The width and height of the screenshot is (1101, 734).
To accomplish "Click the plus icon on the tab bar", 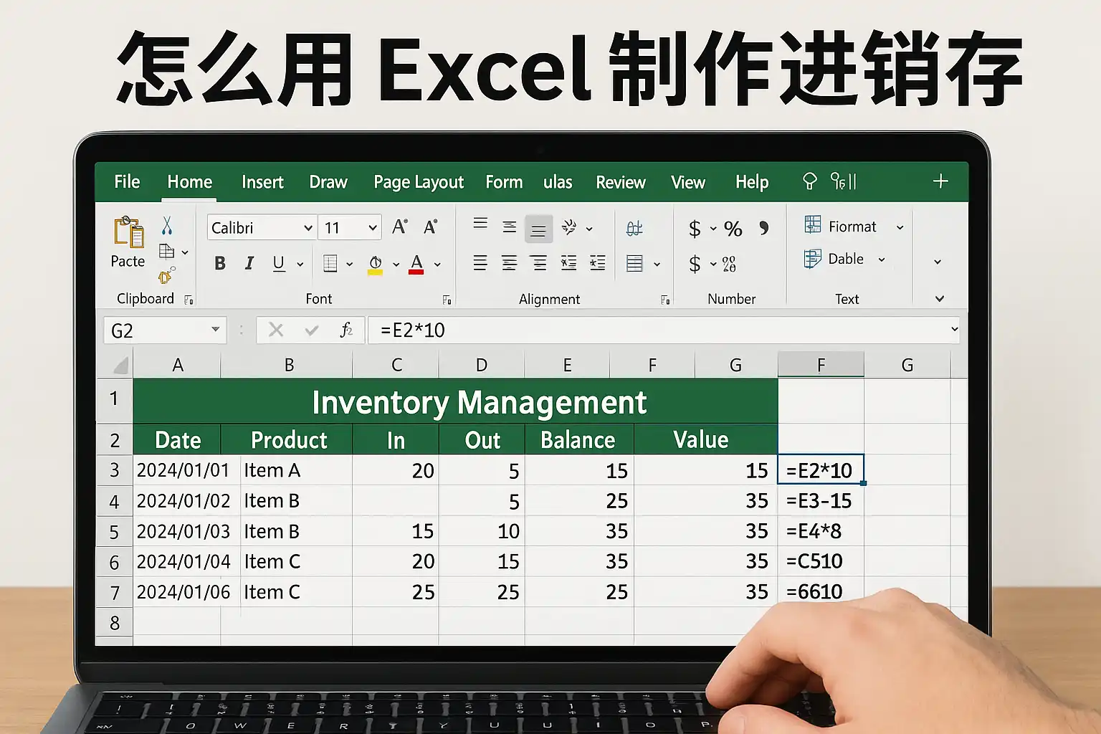I will 940,181.
